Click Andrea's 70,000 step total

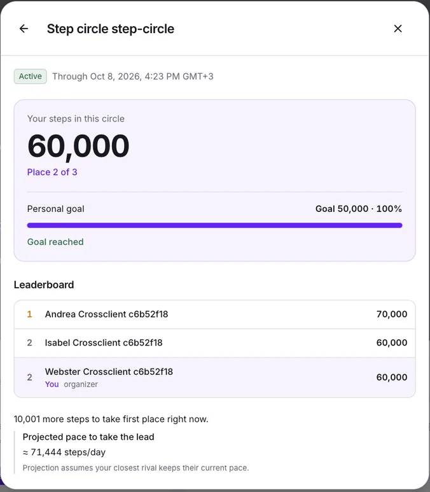(x=392, y=314)
